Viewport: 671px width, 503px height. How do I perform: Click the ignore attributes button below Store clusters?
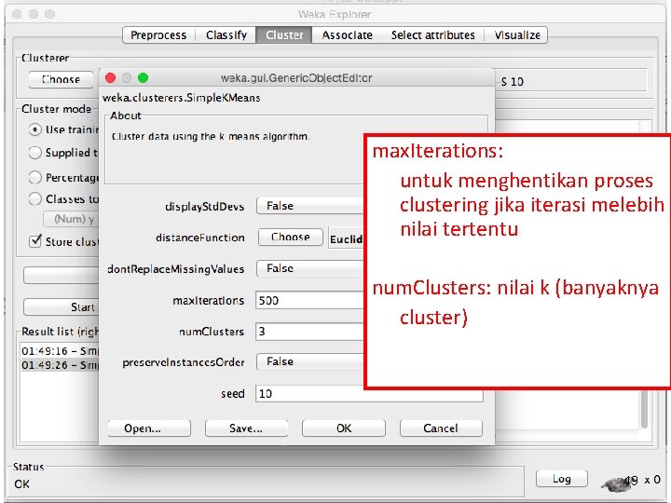pos(62,275)
